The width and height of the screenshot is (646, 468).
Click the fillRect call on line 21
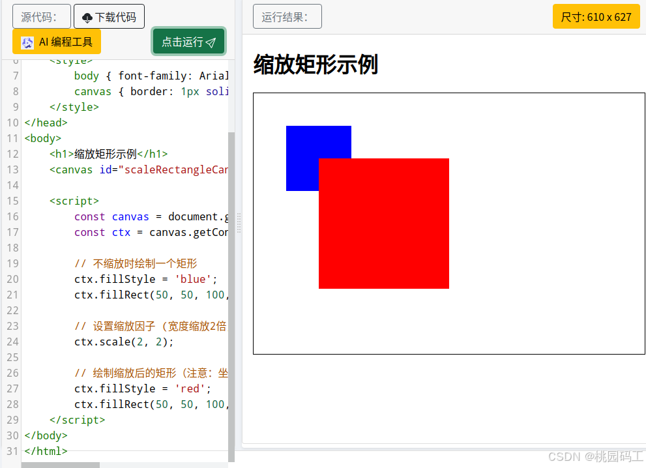pyautogui.click(x=151, y=295)
